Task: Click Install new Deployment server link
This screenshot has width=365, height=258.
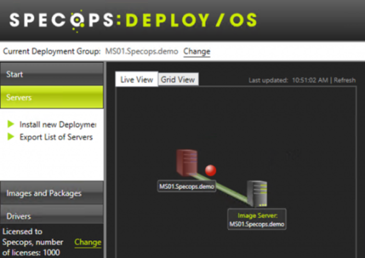Action: pyautogui.click(x=58, y=124)
